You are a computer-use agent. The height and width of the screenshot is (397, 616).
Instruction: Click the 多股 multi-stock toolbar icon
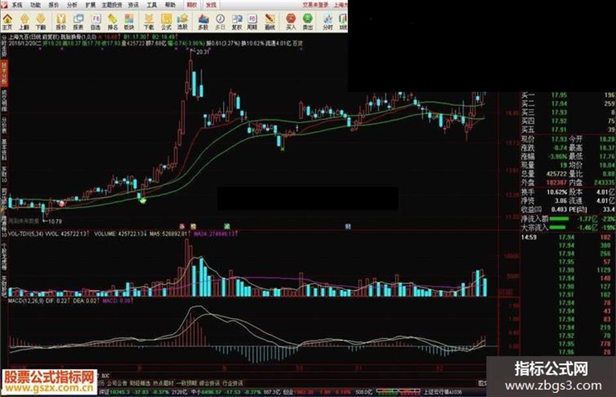click(203, 22)
